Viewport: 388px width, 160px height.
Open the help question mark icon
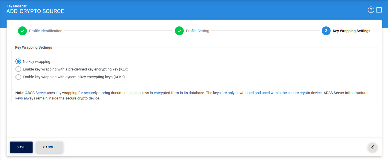[x=371, y=10]
